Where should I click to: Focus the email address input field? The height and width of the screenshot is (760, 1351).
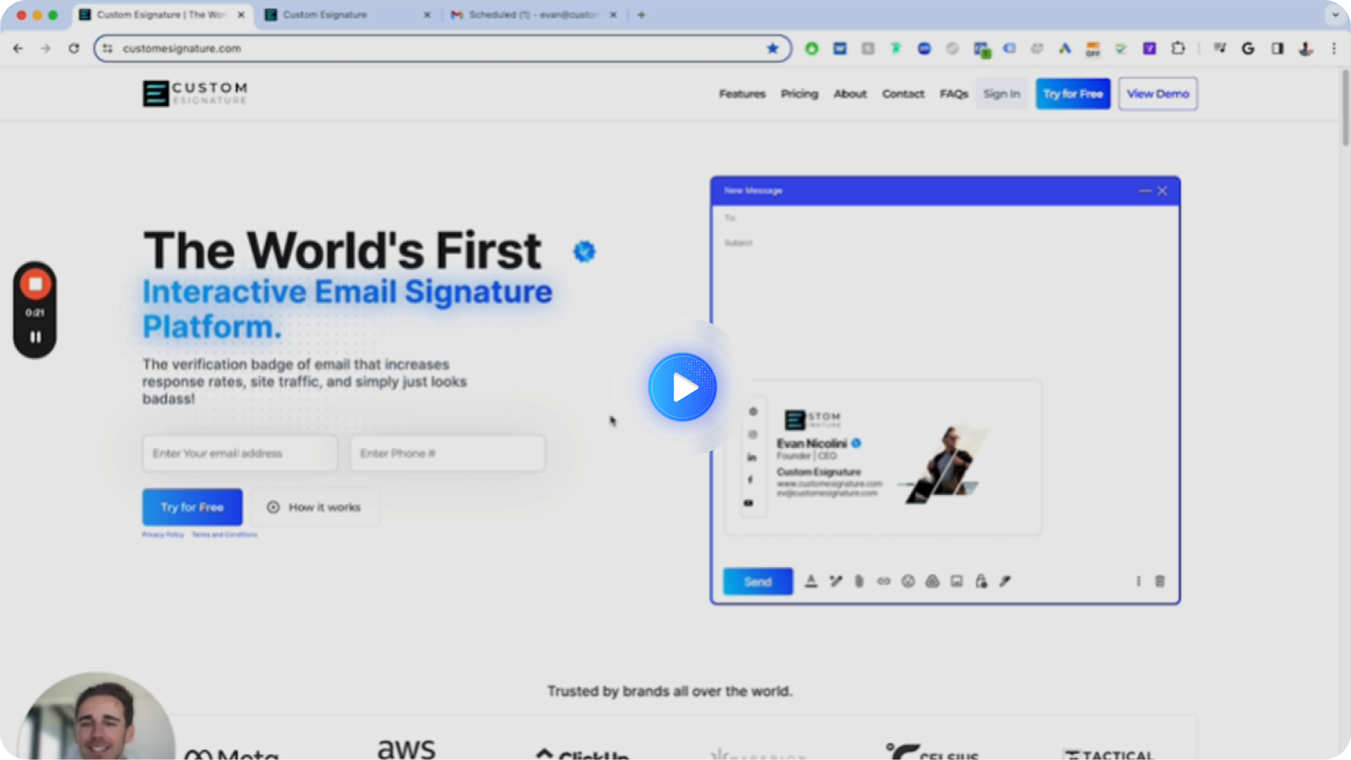(x=240, y=453)
